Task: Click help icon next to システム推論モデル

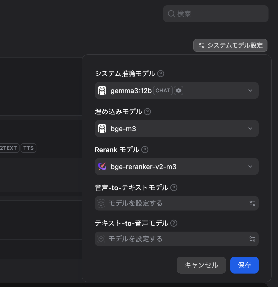Action: tap(161, 74)
